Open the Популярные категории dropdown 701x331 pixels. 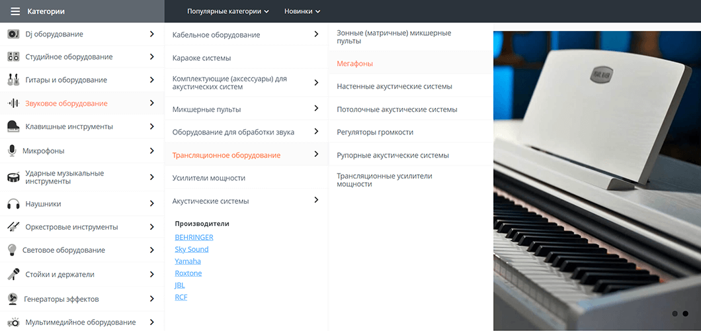pos(227,11)
